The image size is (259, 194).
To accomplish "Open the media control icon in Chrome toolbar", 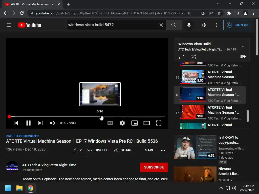I will coord(237,13).
